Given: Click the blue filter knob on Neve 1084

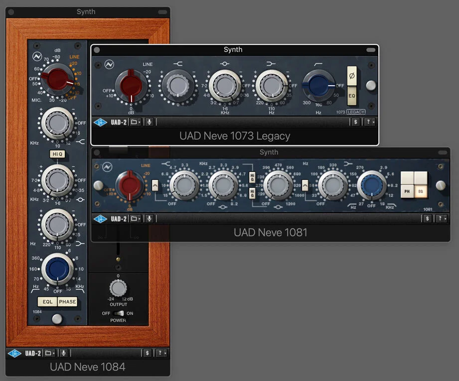Looking at the screenshot, I should click(x=57, y=269).
